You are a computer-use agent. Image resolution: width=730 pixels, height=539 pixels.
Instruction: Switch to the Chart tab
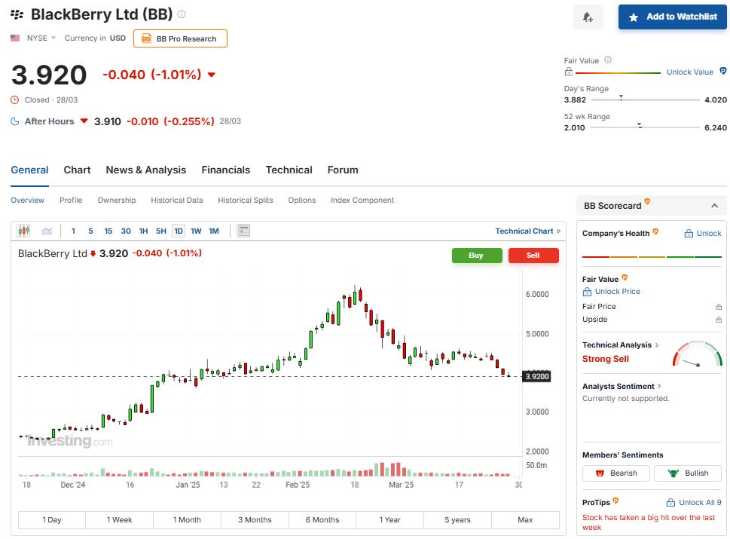coord(78,170)
